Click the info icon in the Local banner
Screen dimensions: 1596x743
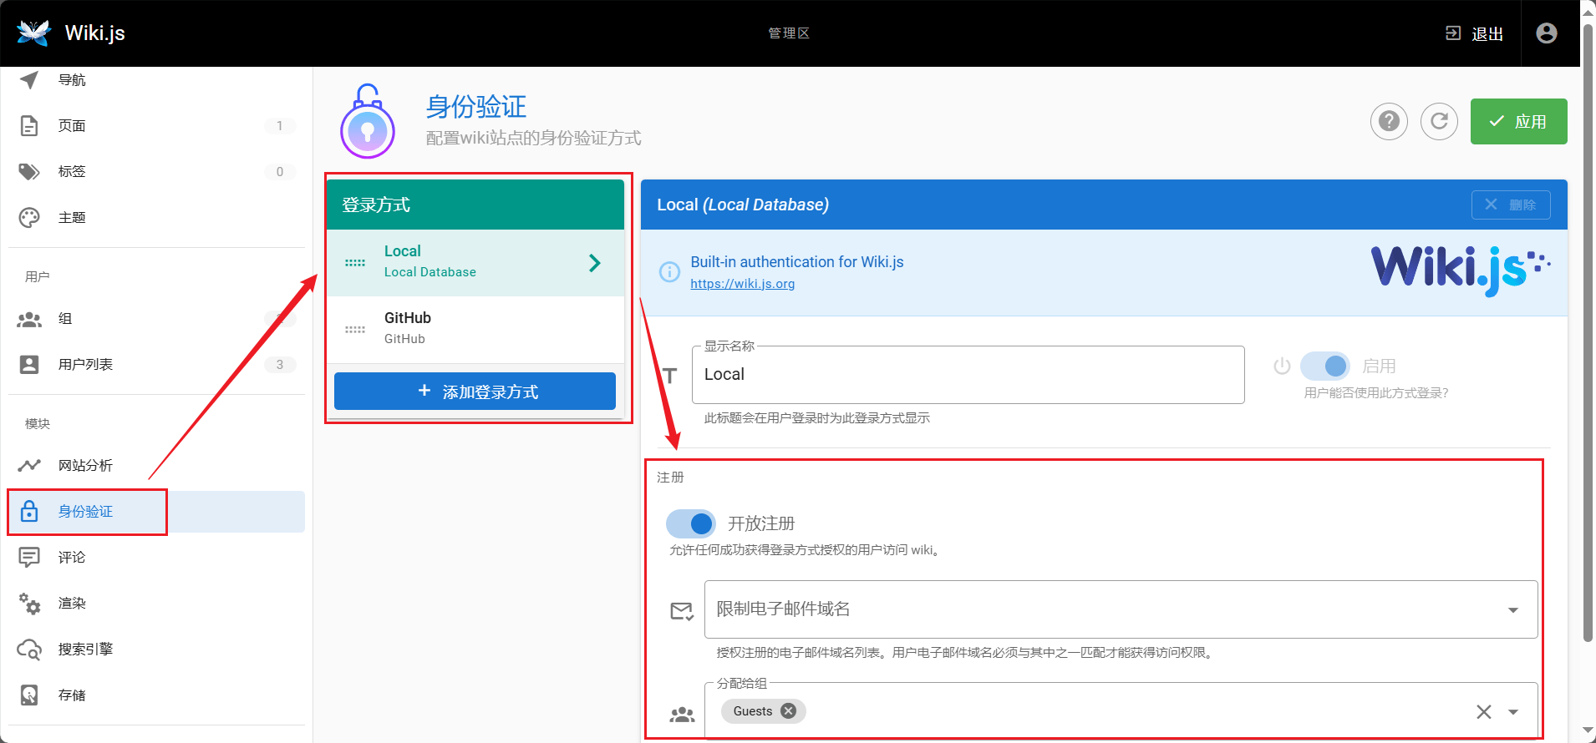point(669,272)
